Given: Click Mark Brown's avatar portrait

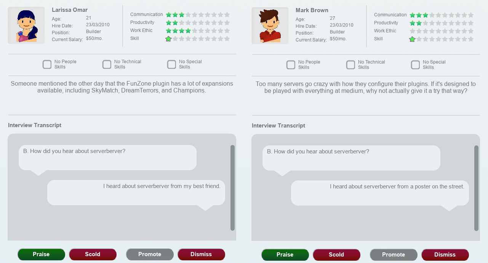Looking at the screenshot, I should click(x=270, y=26).
